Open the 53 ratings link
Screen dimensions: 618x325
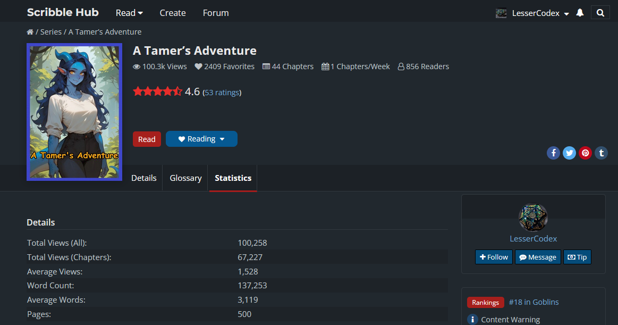pyautogui.click(x=222, y=93)
